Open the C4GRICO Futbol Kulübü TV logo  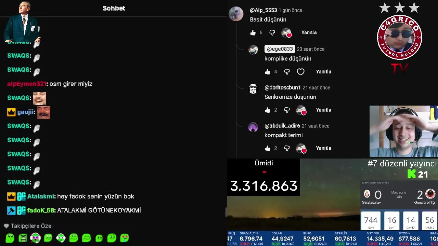pyautogui.click(x=399, y=38)
